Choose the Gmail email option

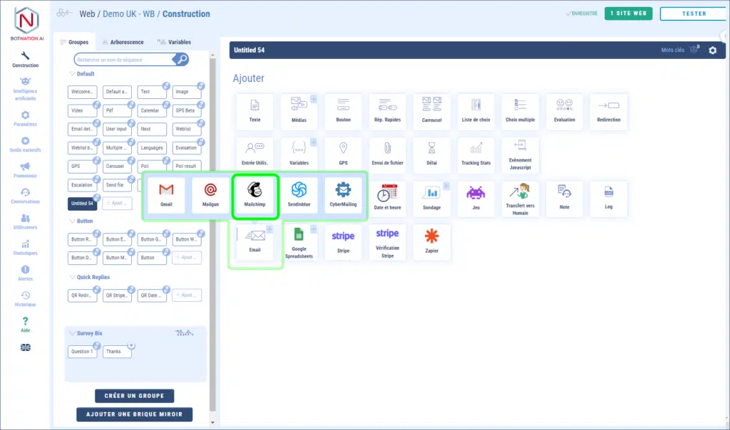tap(166, 195)
